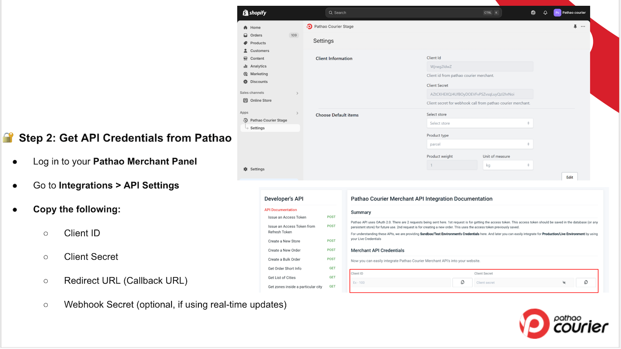Click the Orders inbox icon

coord(245,35)
